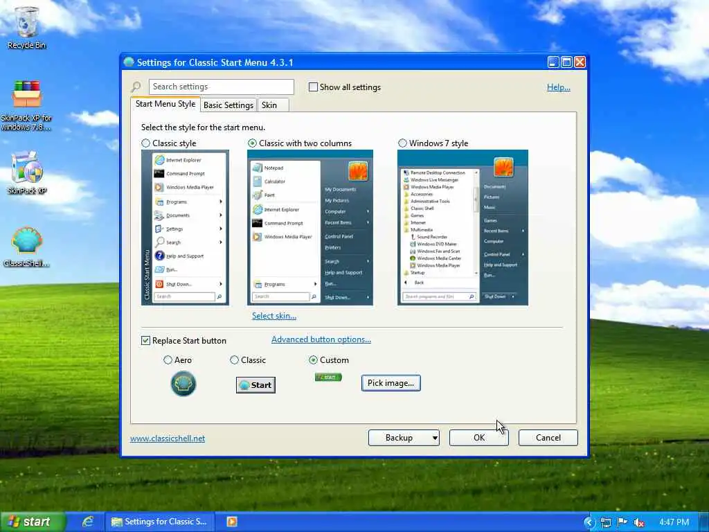Enable Show all settings checkbox
Viewport: 709px width, 532px height.
tap(313, 87)
